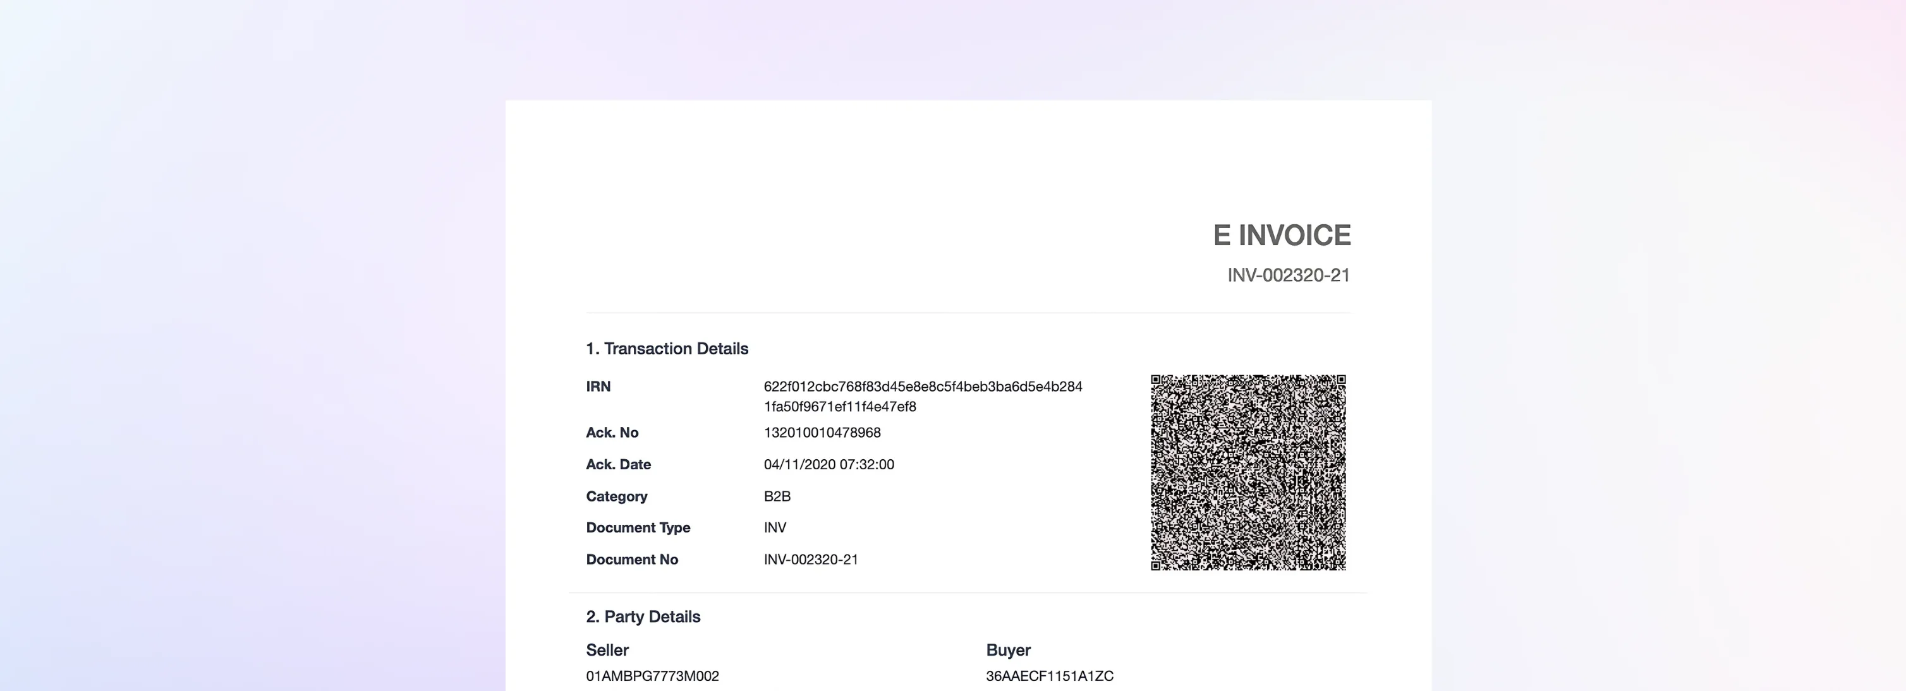The height and width of the screenshot is (691, 1906).
Task: Click the Ack. No label
Action: click(x=611, y=432)
